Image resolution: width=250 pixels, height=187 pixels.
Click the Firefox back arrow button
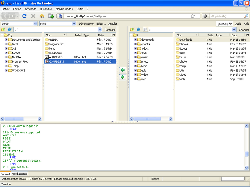5,16
